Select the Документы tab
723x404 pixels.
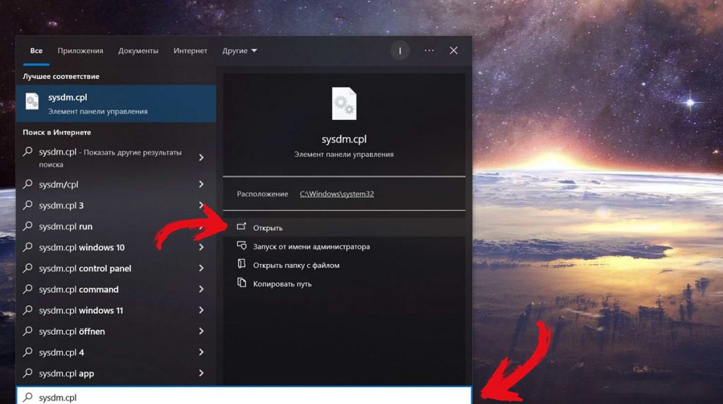138,51
